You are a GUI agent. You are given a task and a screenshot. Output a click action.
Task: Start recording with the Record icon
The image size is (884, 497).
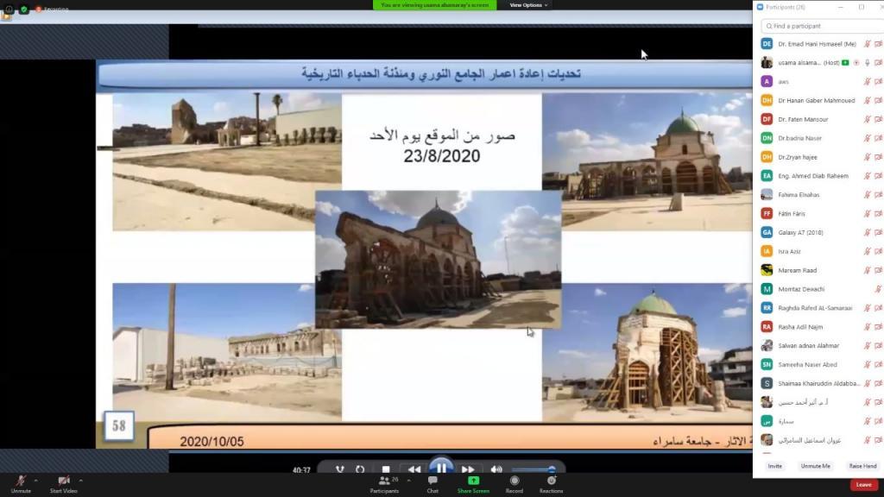coord(515,481)
